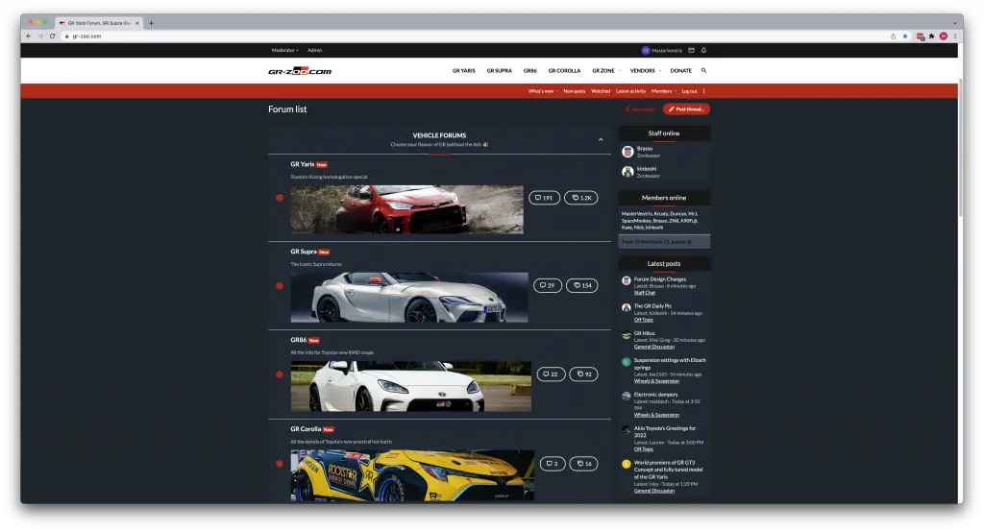Open a new browser tab with plus
This screenshot has width=984, height=531.
tap(151, 23)
